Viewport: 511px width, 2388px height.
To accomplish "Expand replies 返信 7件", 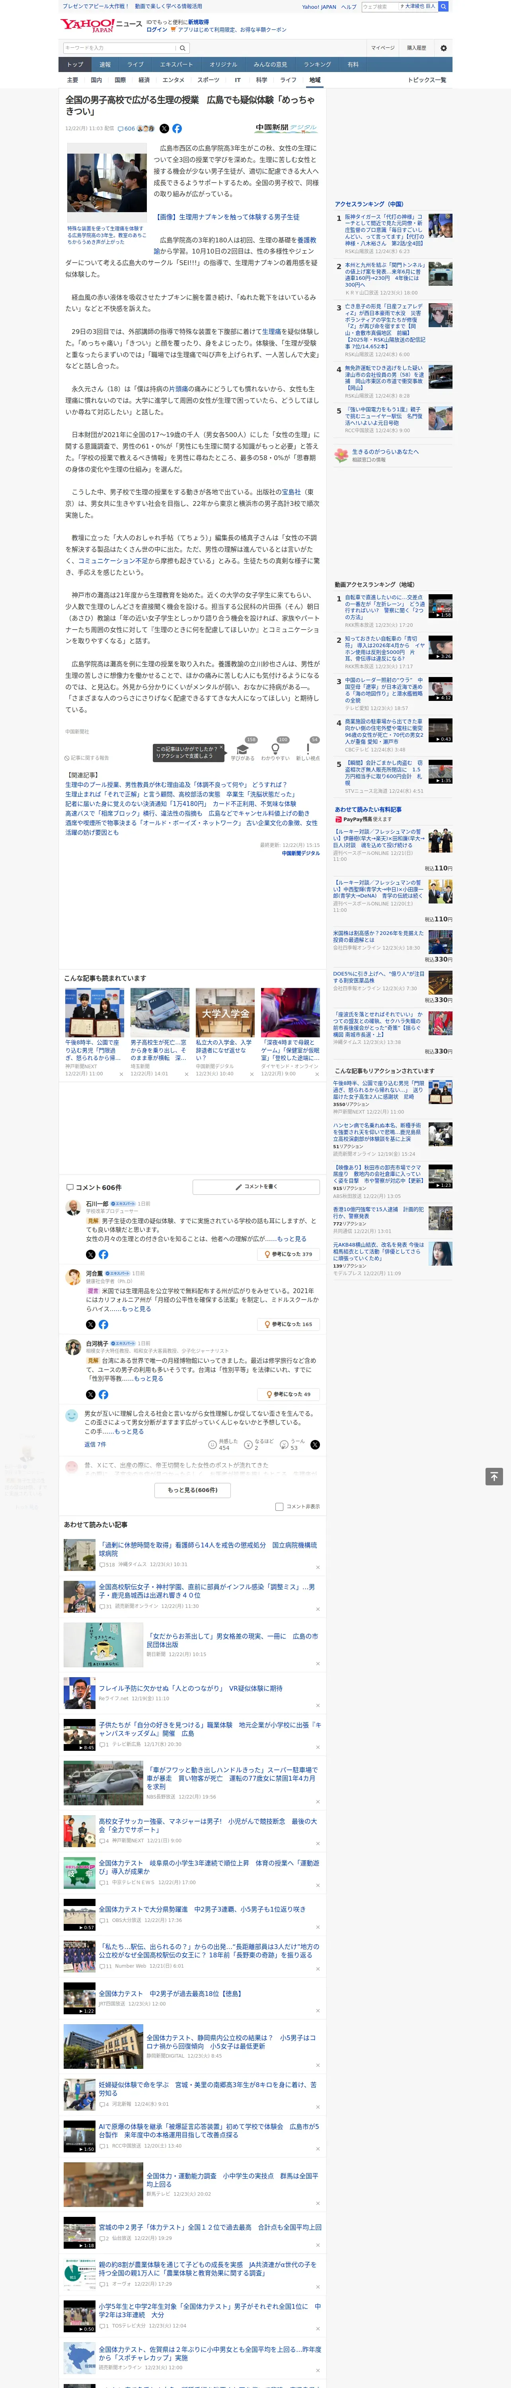I will click(x=96, y=1444).
